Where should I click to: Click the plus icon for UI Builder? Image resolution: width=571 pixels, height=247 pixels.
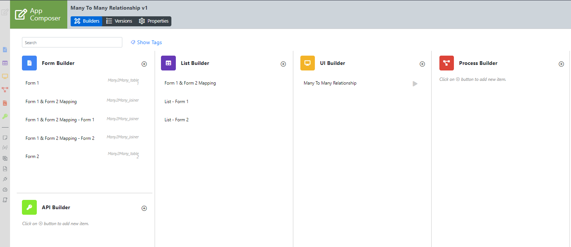pyautogui.click(x=422, y=64)
